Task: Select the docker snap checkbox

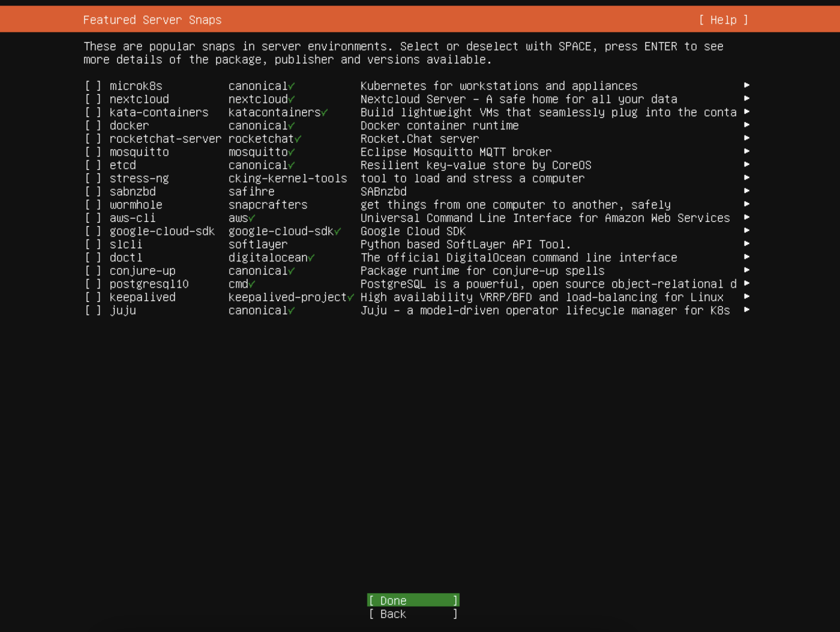Action: pos(93,126)
